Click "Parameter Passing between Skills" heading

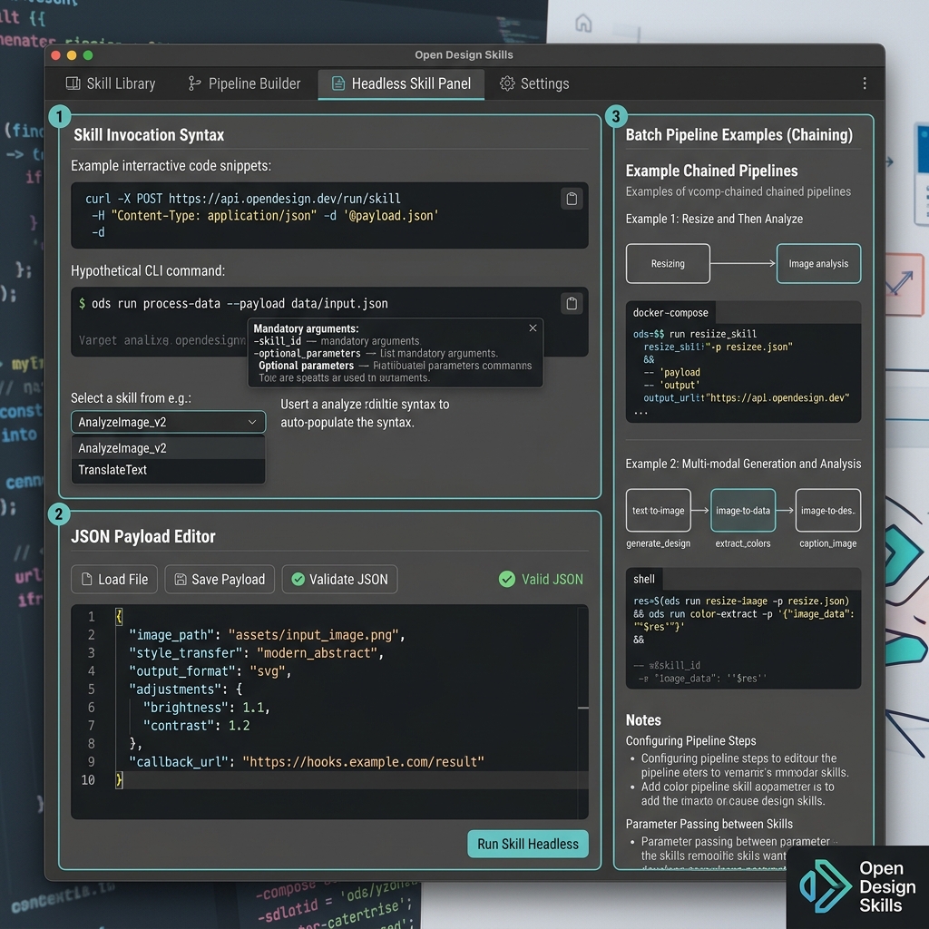pos(709,824)
